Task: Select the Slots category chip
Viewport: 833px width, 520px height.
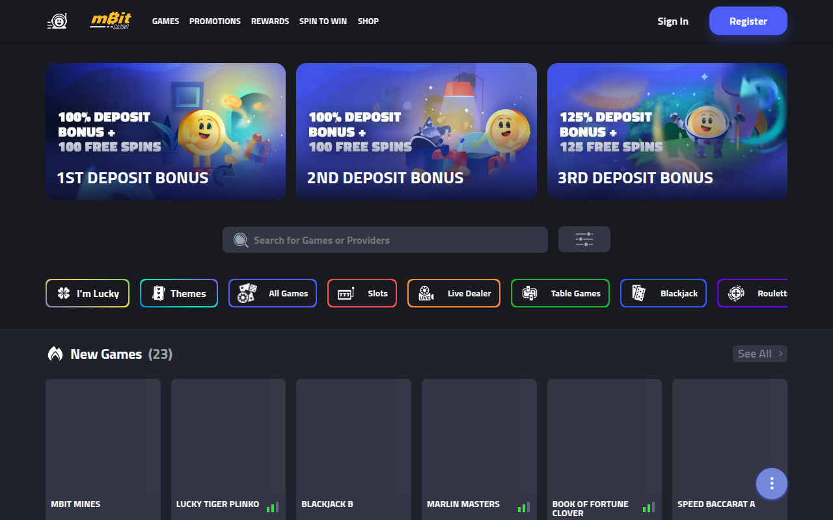Action: pos(362,293)
